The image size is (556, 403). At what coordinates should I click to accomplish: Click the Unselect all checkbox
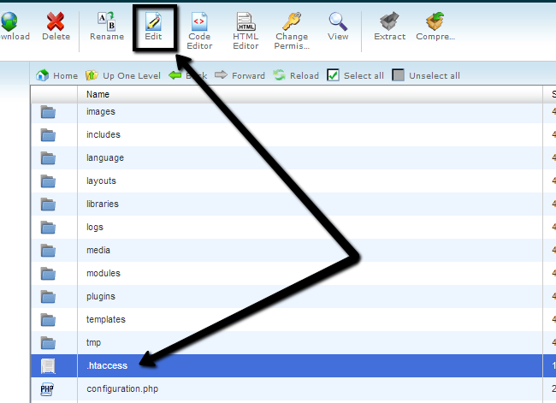pos(399,75)
